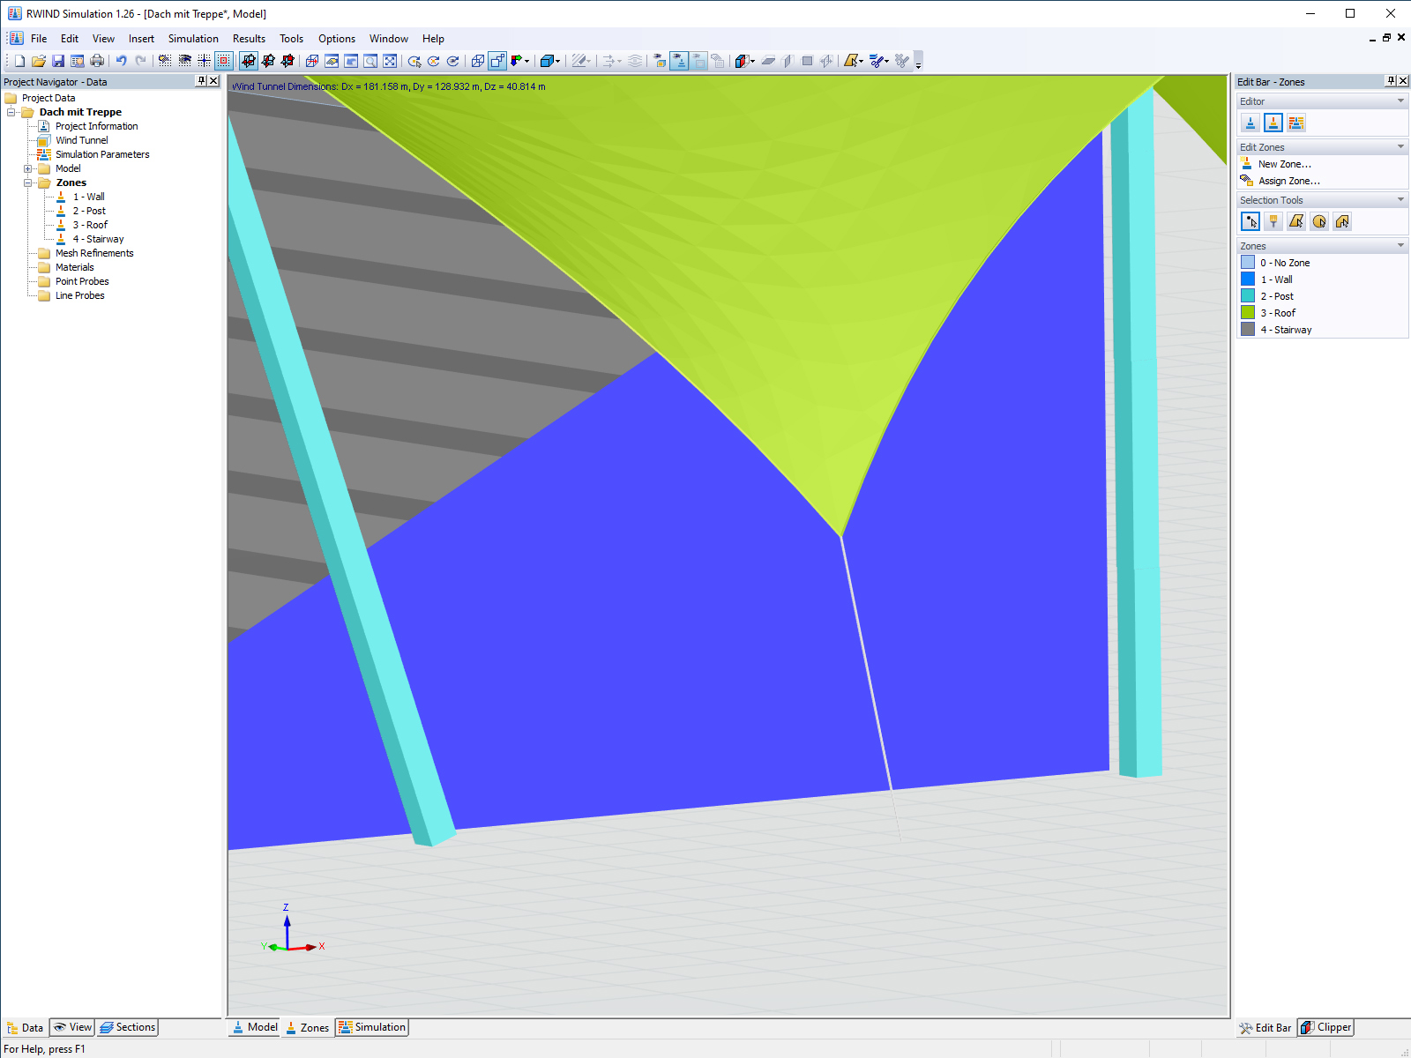The width and height of the screenshot is (1411, 1058).
Task: Open the Tools menu
Action: [x=291, y=39]
